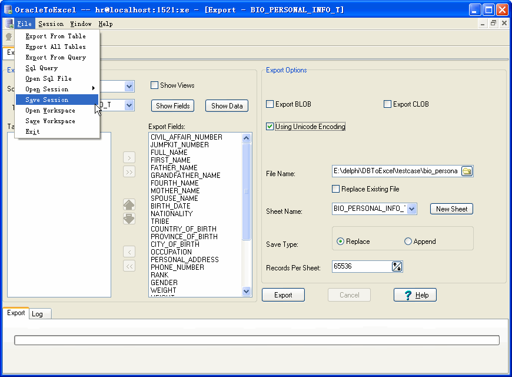Open the table name dropdown ending in _T
The width and height of the screenshot is (512, 377).
coord(129,105)
